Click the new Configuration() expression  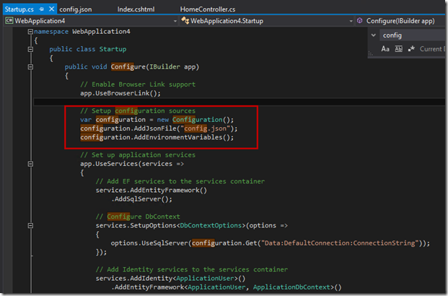[x=195, y=120]
